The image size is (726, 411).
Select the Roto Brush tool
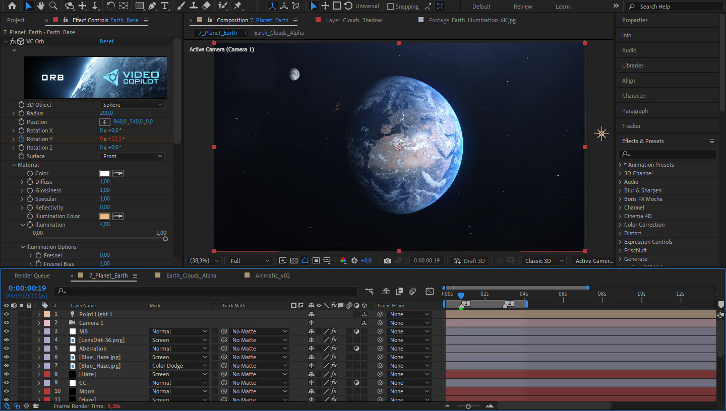pyautogui.click(x=222, y=6)
